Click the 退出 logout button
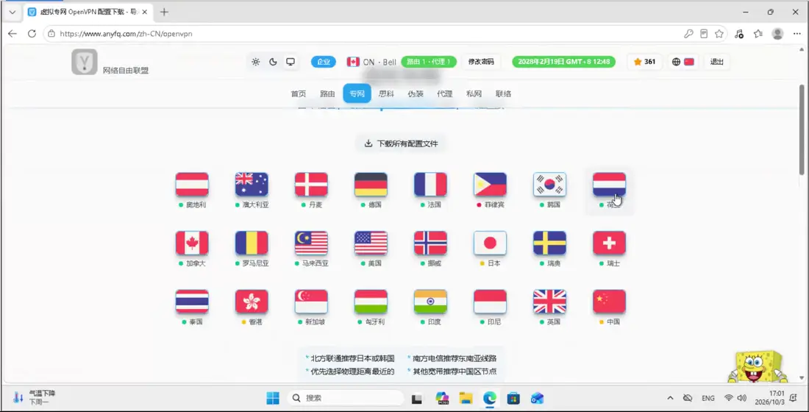Viewport: 809px width, 412px height. point(717,62)
